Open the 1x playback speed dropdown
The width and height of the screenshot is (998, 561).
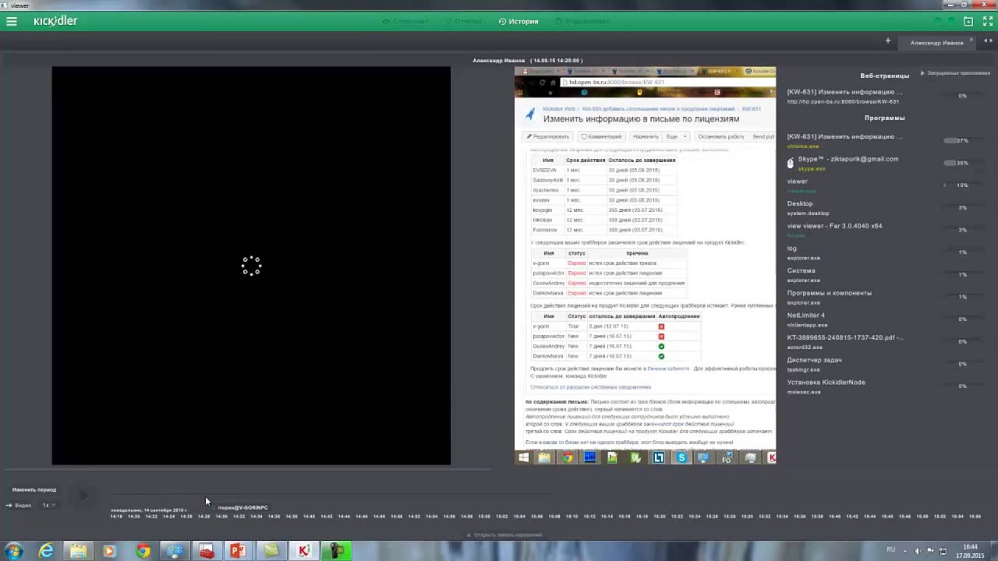[x=48, y=505]
